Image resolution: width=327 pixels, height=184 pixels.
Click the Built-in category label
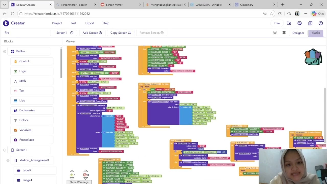[20, 51]
